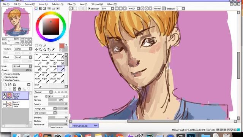Choose the rectangular selection tool

pyautogui.click(x=36, y=46)
